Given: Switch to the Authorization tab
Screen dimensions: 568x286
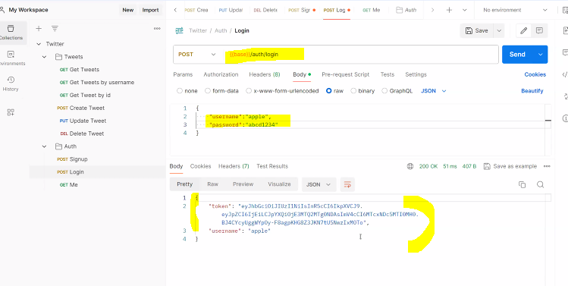Looking at the screenshot, I should [x=221, y=74].
